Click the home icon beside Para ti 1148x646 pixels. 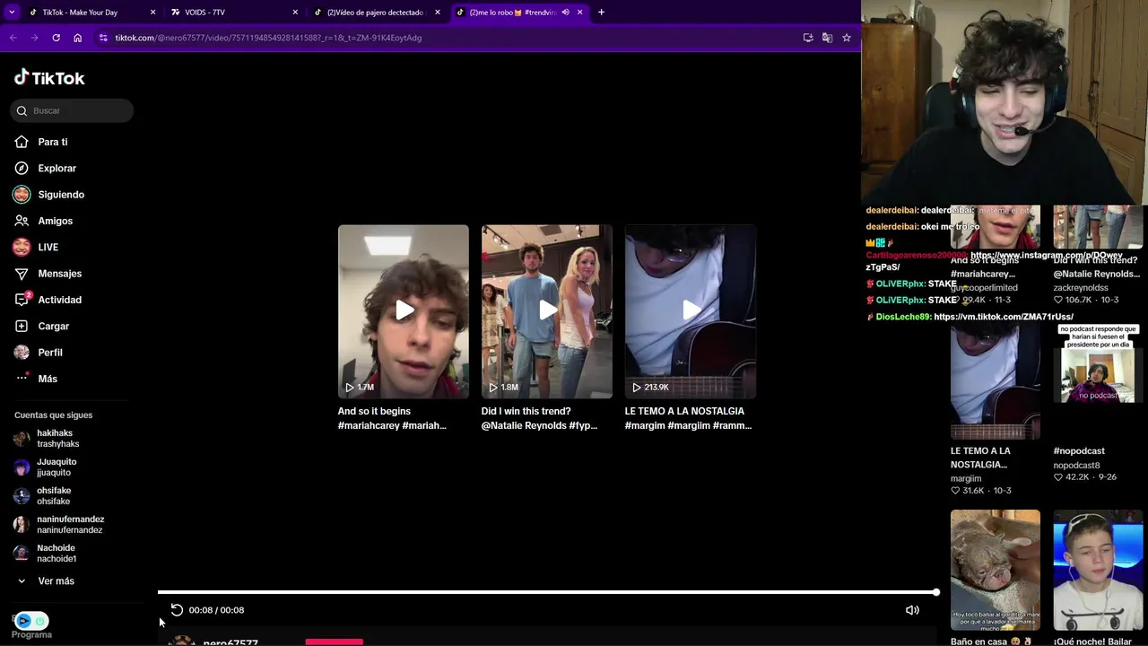click(22, 142)
